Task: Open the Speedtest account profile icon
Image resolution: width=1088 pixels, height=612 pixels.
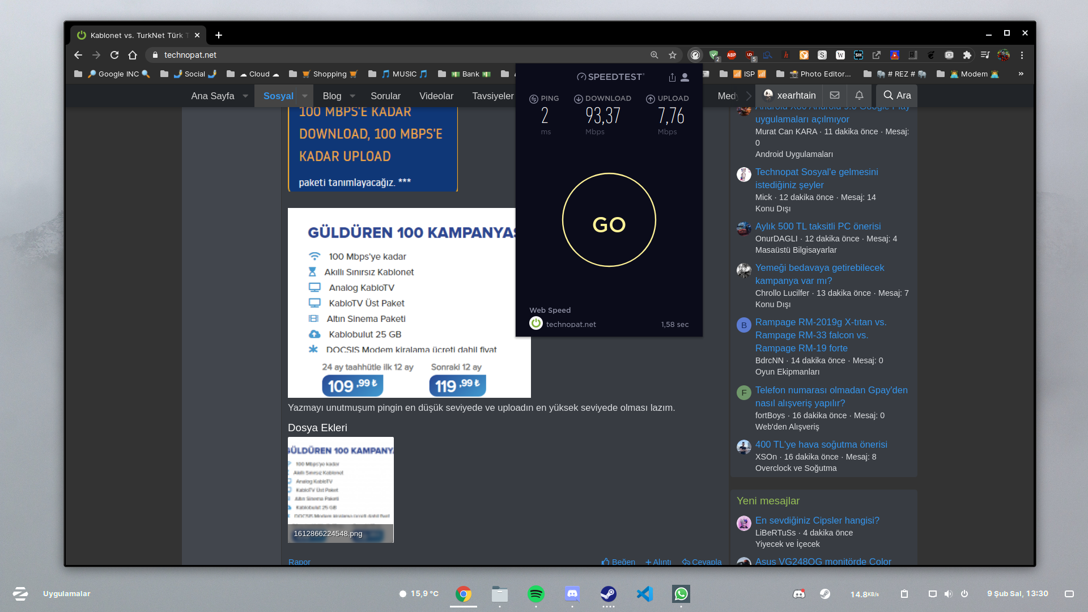Action: tap(685, 77)
